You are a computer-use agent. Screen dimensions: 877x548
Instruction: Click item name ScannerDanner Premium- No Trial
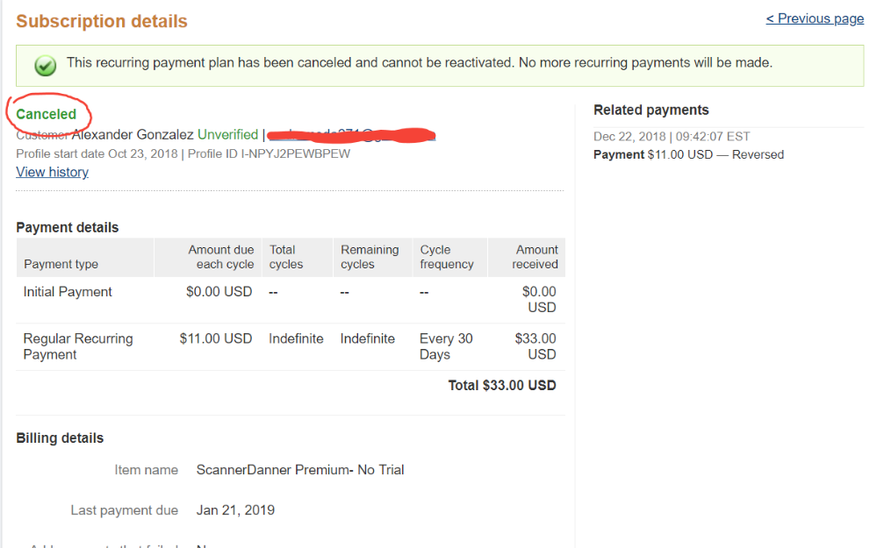click(x=299, y=470)
